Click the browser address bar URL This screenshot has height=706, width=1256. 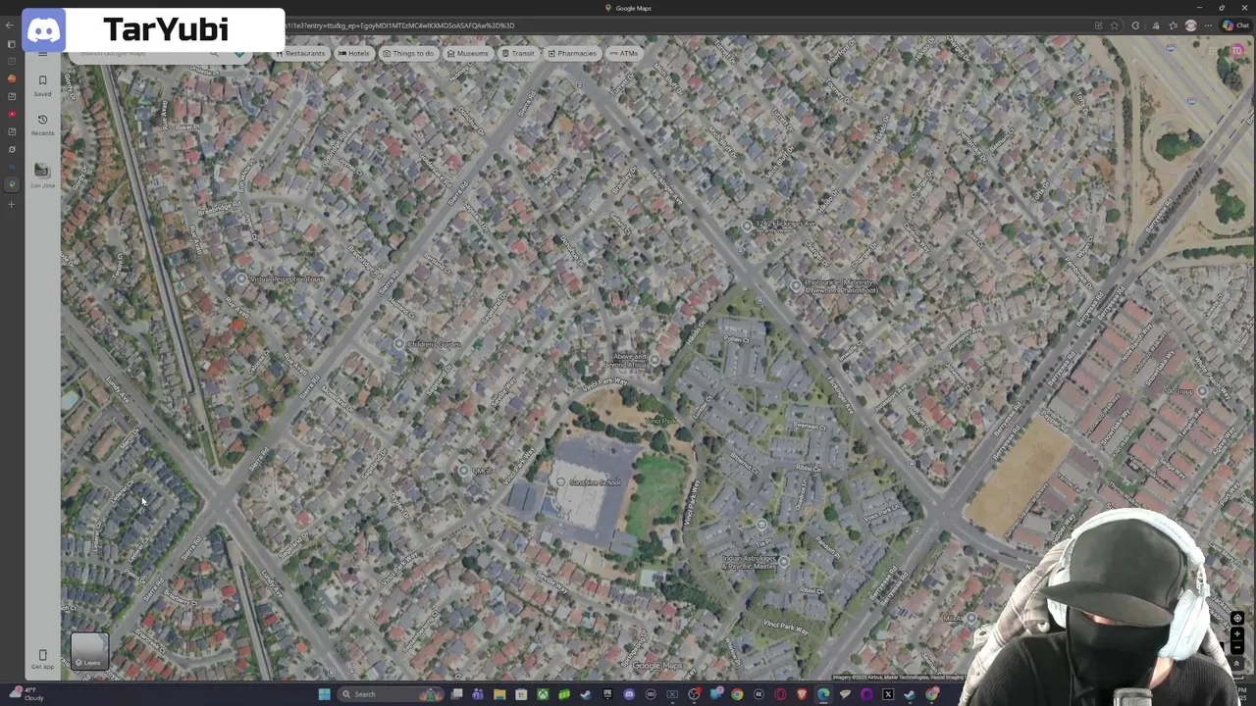click(399, 25)
